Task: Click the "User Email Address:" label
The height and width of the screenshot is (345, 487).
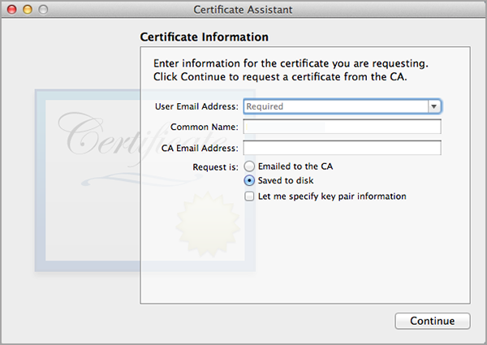Action: point(196,106)
